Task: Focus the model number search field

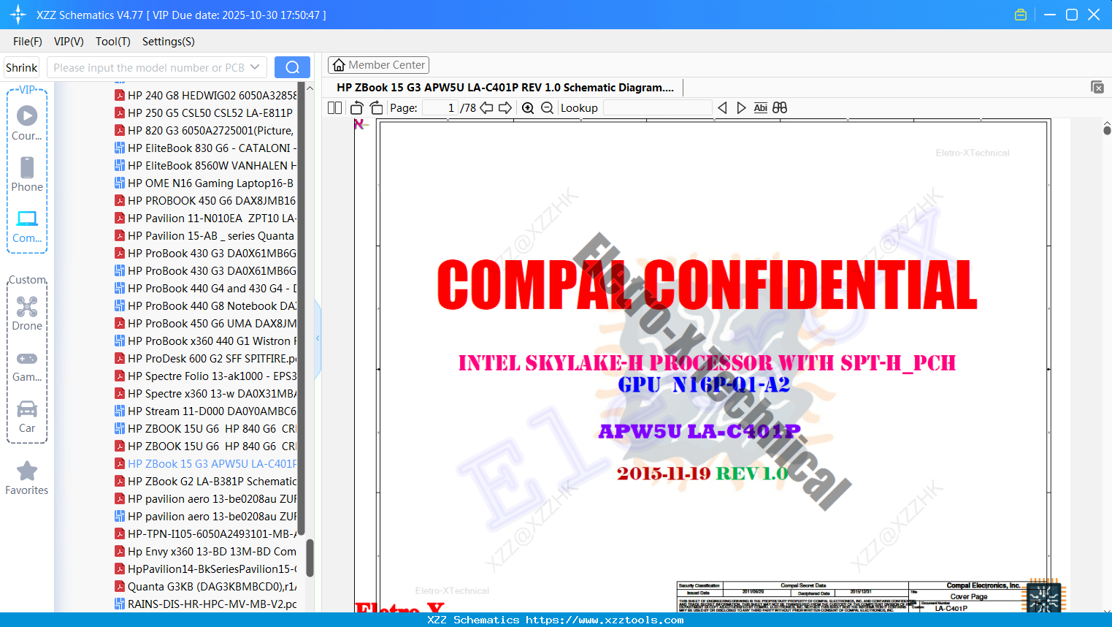Action: 148,67
